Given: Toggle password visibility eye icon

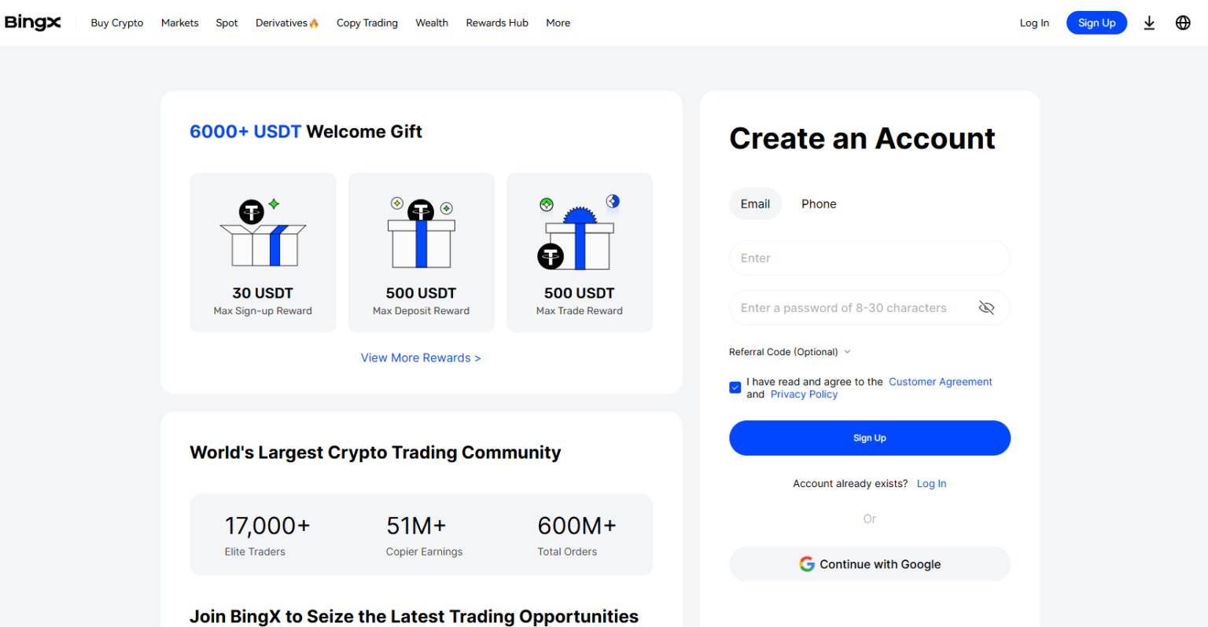Looking at the screenshot, I should (x=986, y=308).
